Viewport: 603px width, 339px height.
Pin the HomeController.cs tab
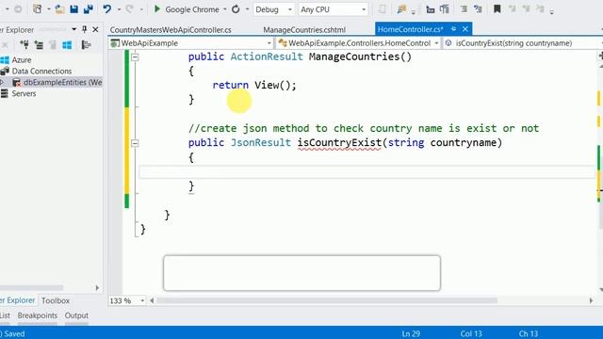tap(454, 29)
